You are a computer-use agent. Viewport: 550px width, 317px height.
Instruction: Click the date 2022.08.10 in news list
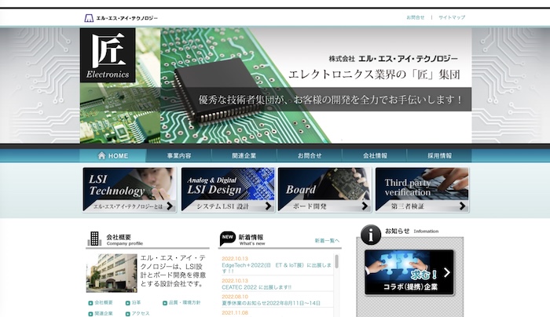coord(235,297)
